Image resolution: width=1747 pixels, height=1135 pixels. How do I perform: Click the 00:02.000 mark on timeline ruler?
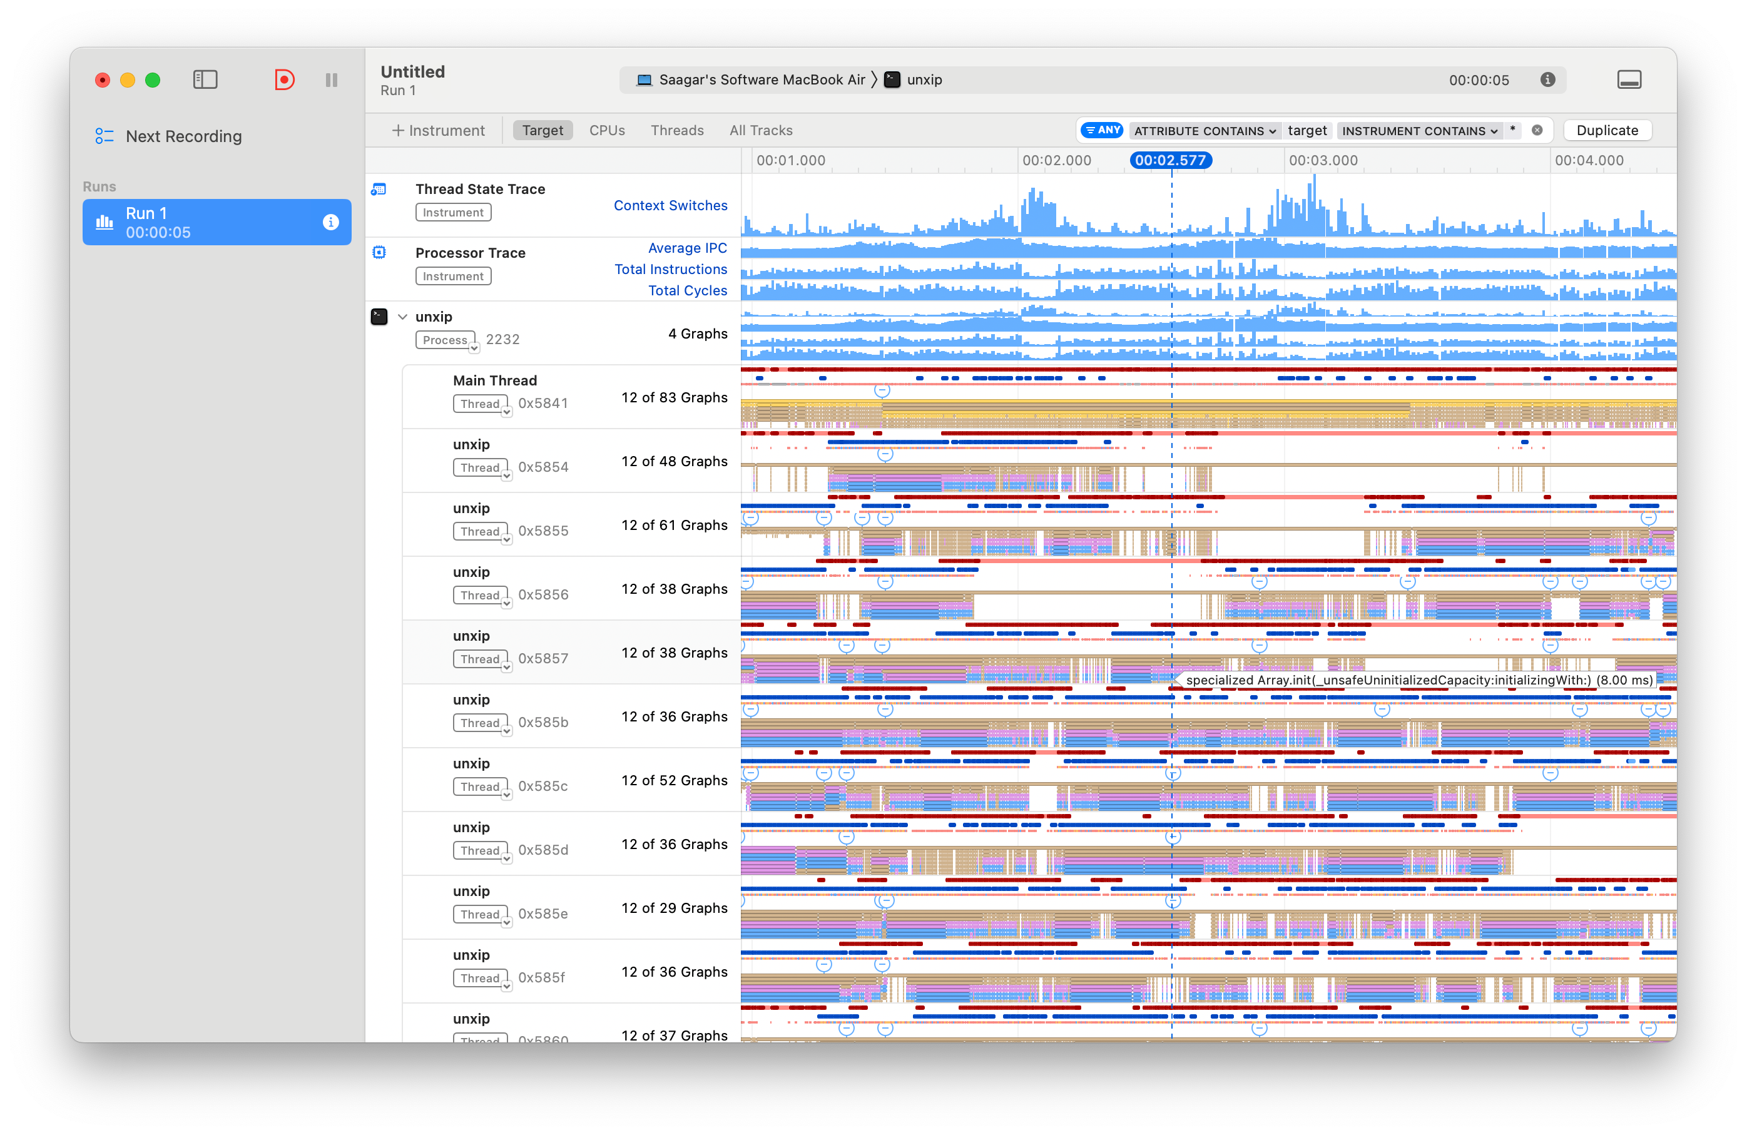[x=1056, y=160]
